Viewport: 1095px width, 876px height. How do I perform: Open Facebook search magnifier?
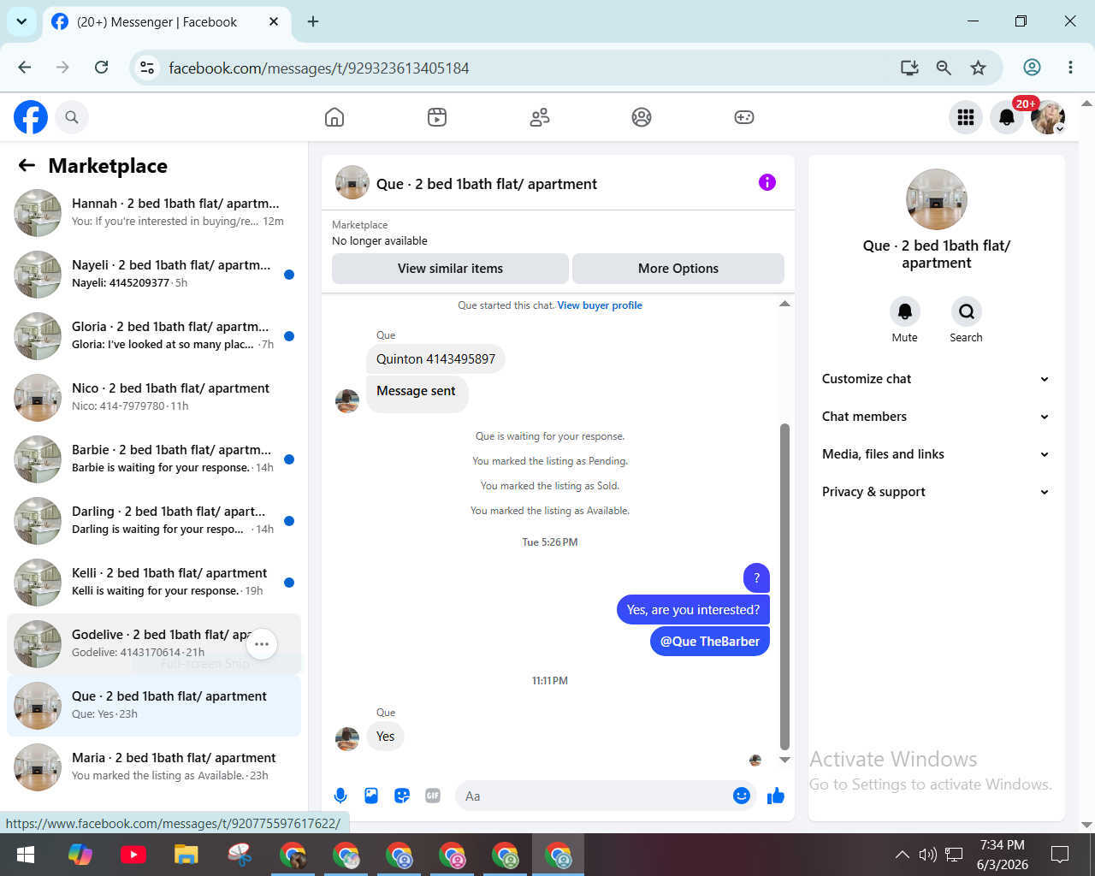[x=72, y=117]
